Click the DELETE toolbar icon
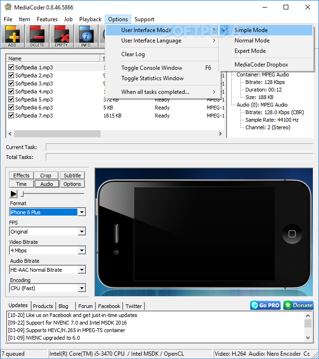319x359 pixels. 37,36
